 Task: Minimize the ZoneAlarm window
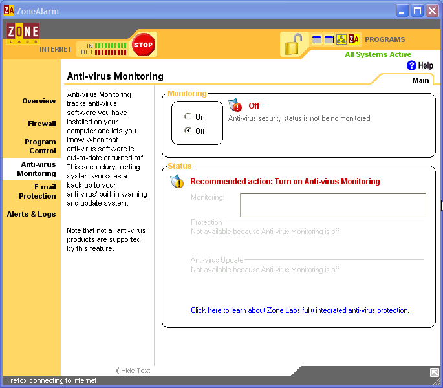click(402, 11)
